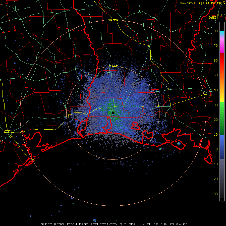Click the 30 value on the dBZ scale

tap(216, 105)
